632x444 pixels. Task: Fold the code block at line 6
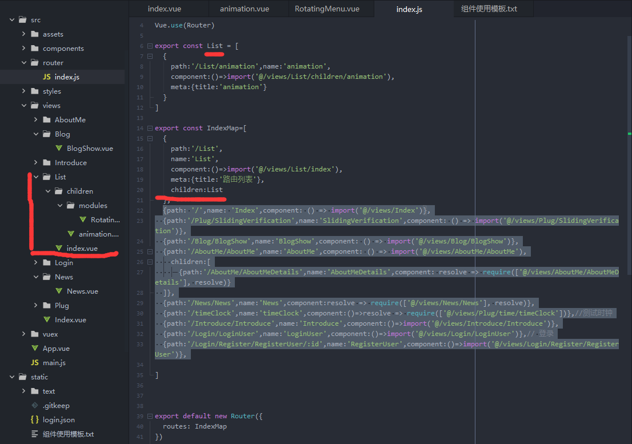150,46
